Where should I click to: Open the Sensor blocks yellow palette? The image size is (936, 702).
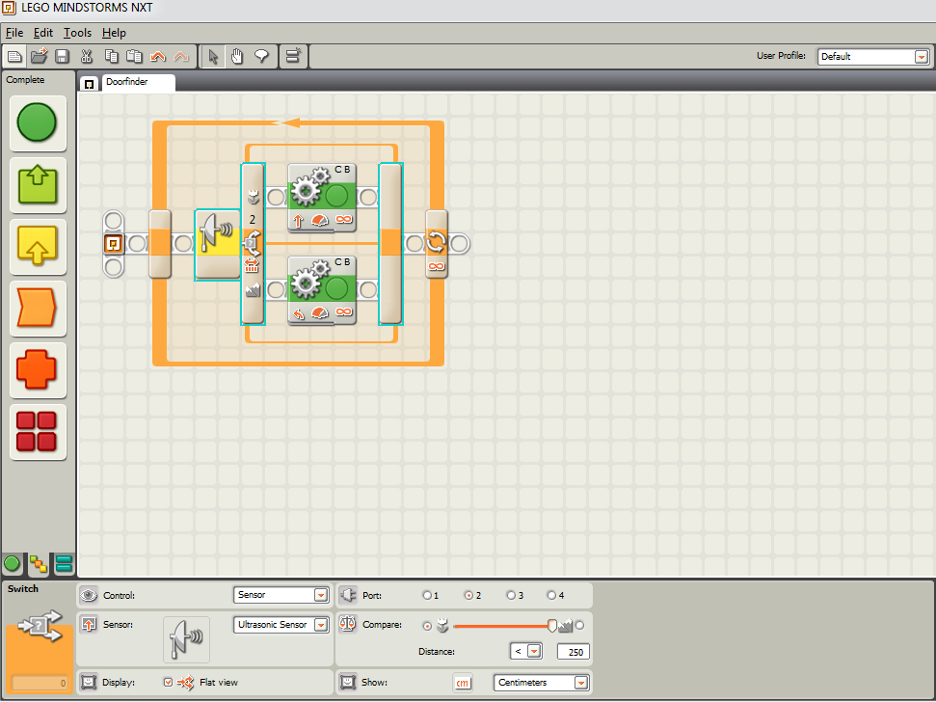(x=38, y=246)
